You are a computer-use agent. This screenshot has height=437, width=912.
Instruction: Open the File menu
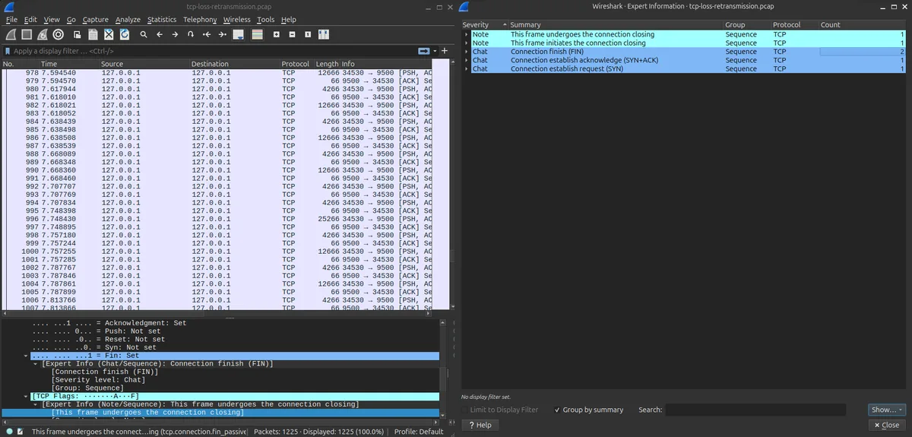[11, 19]
